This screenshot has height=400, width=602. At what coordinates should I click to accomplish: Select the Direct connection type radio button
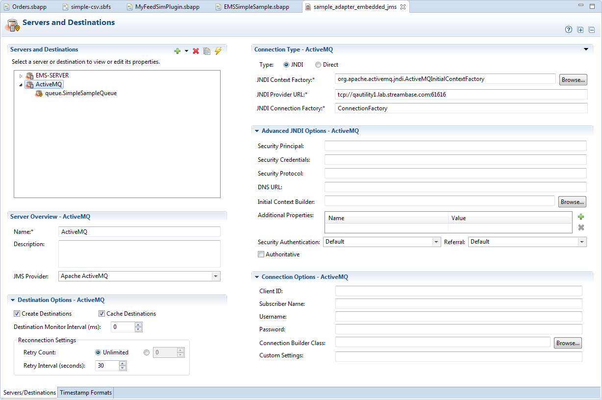(x=318, y=65)
